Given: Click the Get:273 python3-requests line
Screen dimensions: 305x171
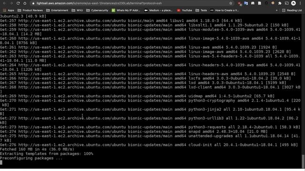Looking at the screenshot, I should [150, 127].
